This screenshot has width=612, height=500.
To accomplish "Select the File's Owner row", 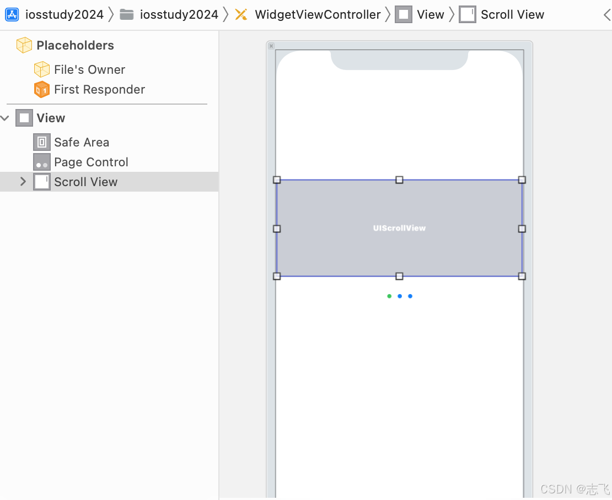I will (x=109, y=69).
